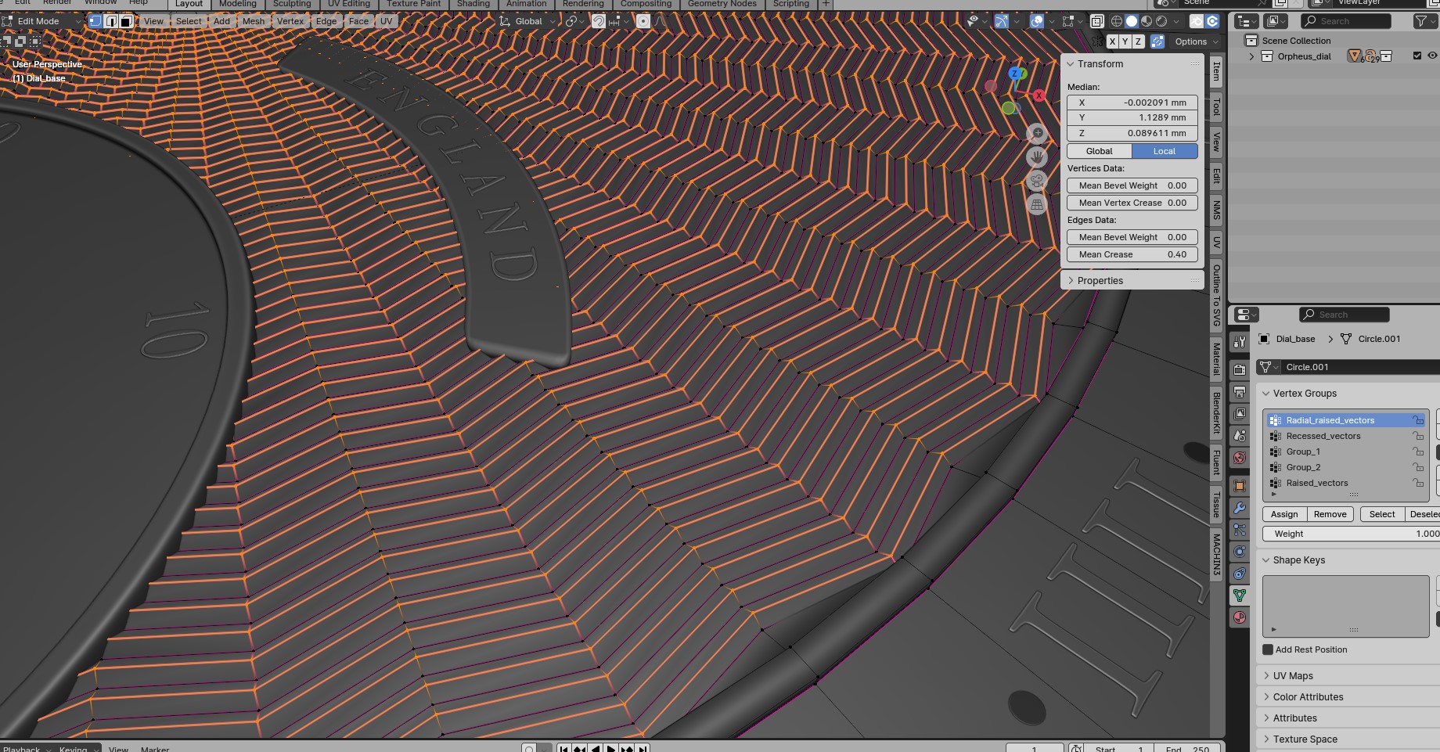Select the Group_2 vertex group
The height and width of the screenshot is (752, 1440).
tap(1303, 467)
